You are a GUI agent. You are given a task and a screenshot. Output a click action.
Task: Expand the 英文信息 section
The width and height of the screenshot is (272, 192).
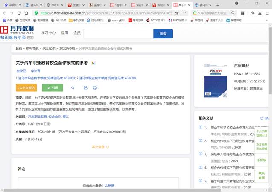100,147
